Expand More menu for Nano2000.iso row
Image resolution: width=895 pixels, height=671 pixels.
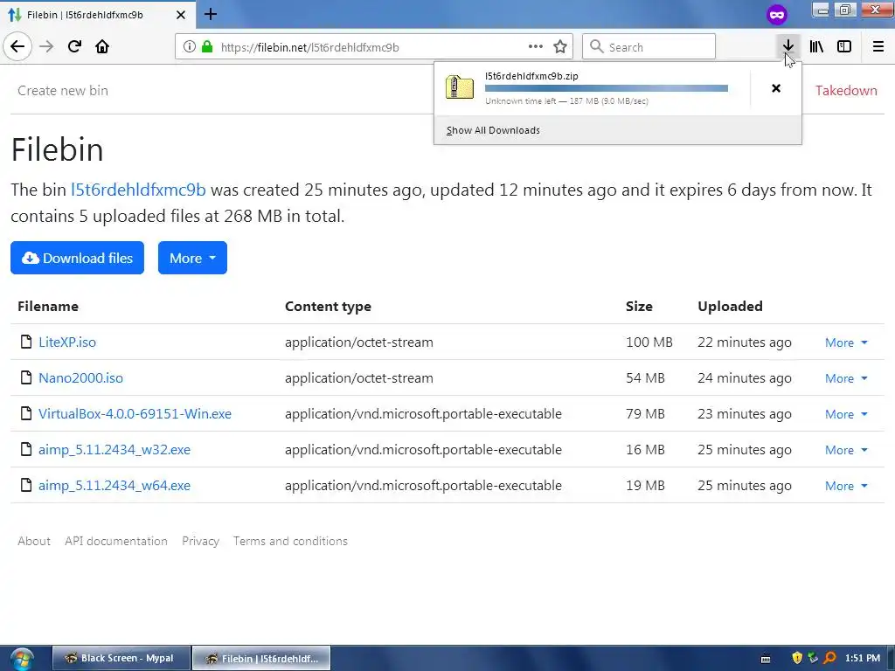846,378
